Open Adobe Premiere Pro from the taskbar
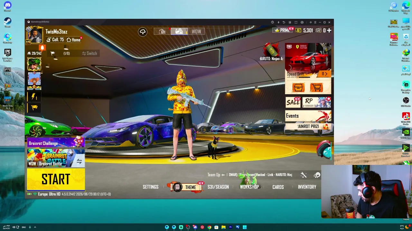This screenshot has height=231, width=412. point(230,227)
